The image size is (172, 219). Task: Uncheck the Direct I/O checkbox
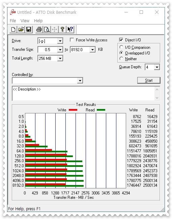[x=121, y=40]
